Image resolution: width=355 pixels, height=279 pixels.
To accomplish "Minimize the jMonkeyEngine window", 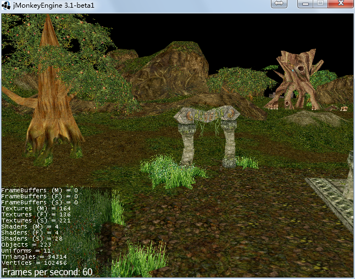I will pyautogui.click(x=306, y=4).
